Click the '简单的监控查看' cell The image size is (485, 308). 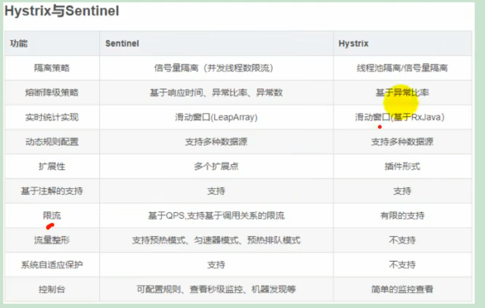point(402,289)
